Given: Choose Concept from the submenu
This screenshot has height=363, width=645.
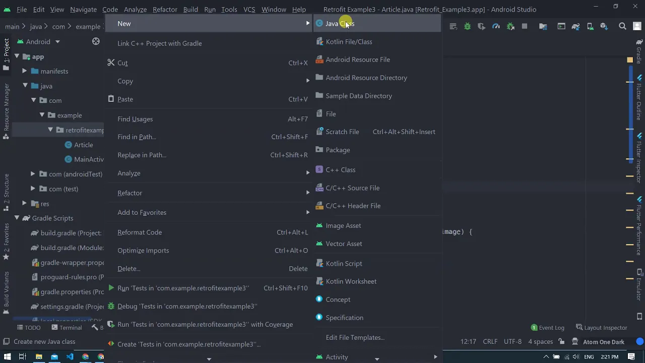Looking at the screenshot, I should click(377, 299).
